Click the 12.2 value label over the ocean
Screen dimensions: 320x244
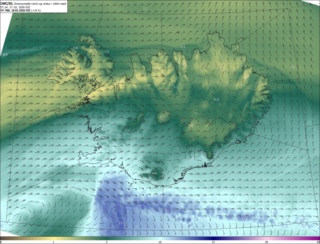coord(245,218)
